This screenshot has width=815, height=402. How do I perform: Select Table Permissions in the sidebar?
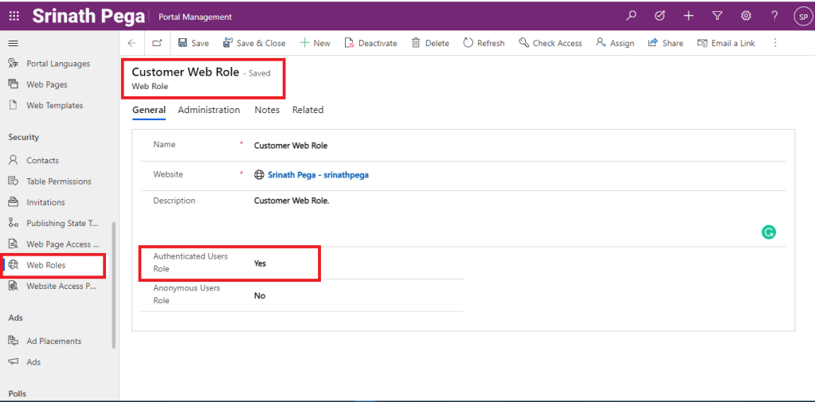58,181
